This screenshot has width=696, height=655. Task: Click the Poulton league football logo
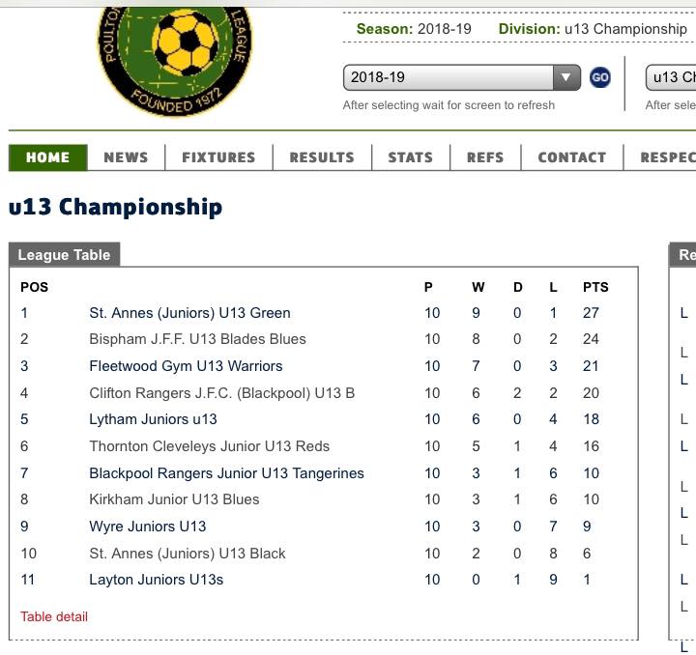coord(174,61)
